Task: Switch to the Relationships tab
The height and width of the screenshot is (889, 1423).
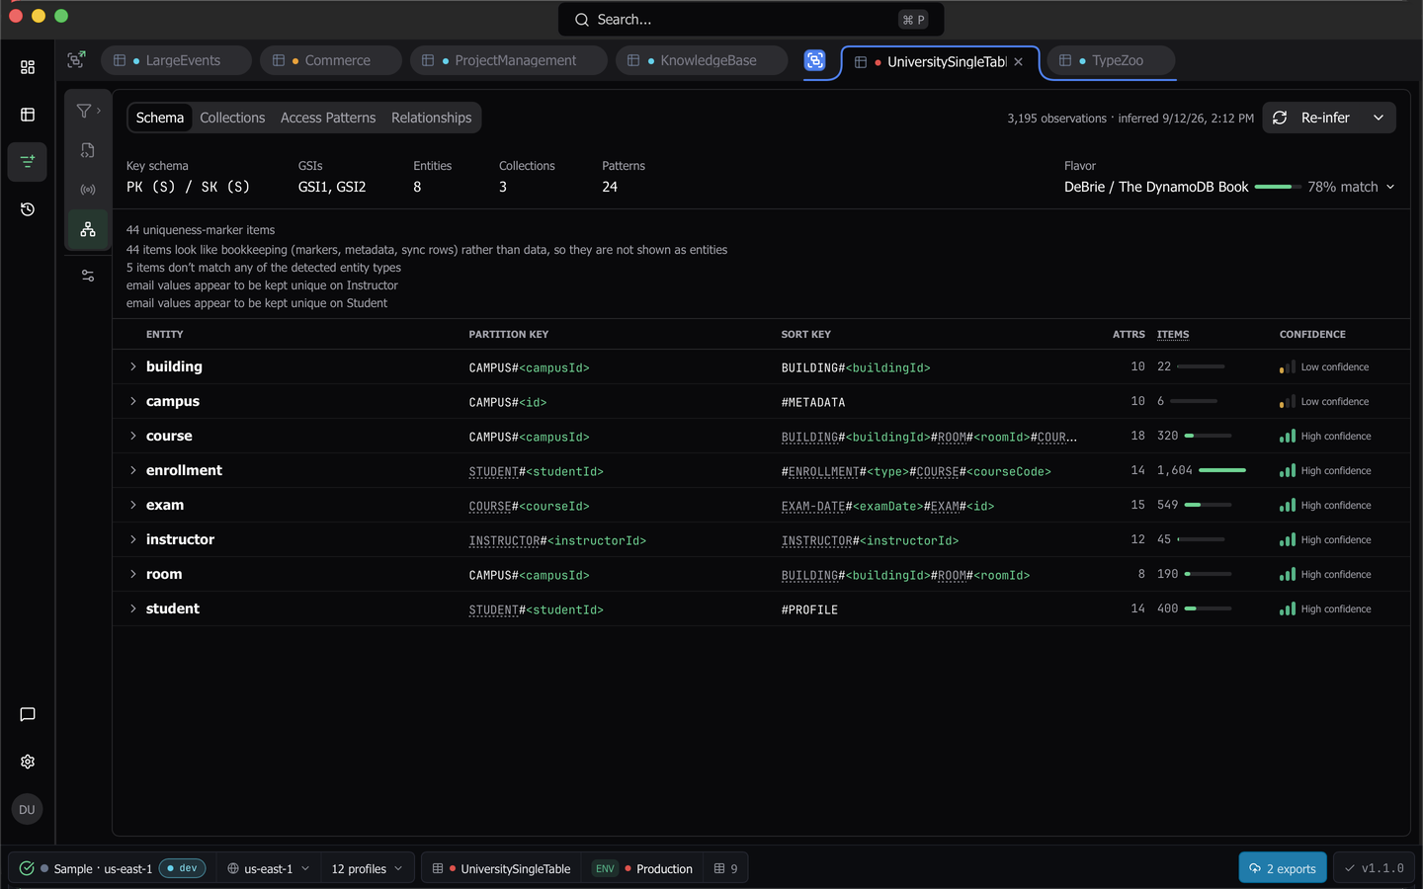Action: click(x=431, y=118)
